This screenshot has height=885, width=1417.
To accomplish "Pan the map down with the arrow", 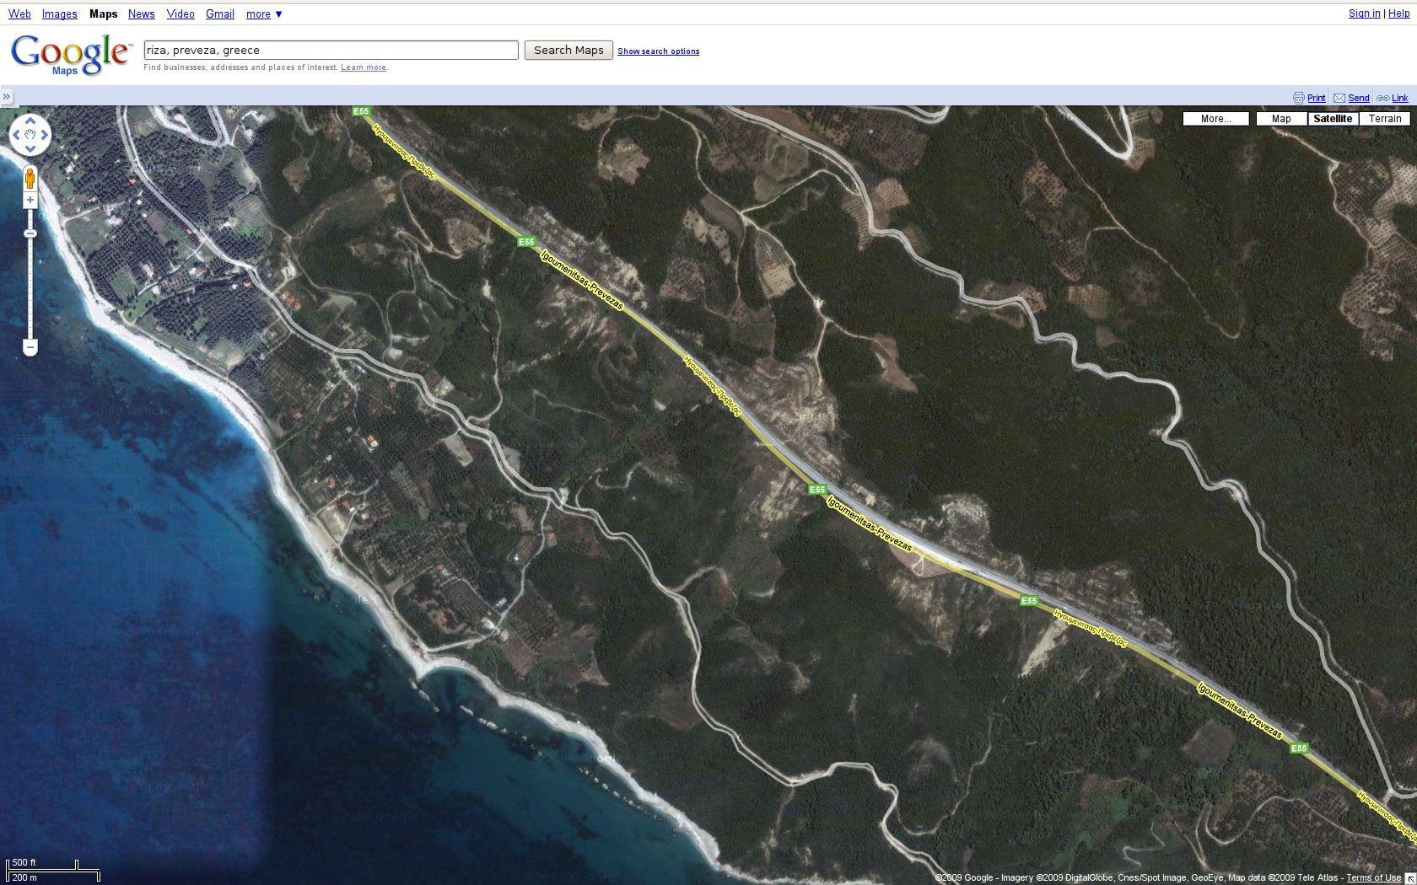I will coord(30,149).
